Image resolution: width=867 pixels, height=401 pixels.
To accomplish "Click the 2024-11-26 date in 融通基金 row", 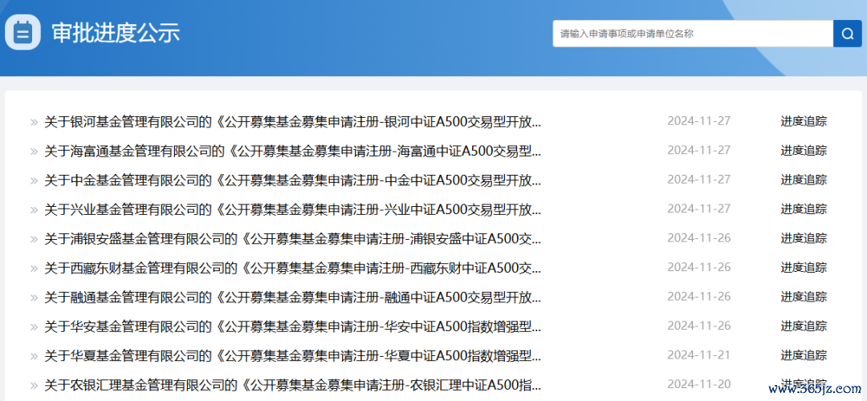I will coord(699,297).
